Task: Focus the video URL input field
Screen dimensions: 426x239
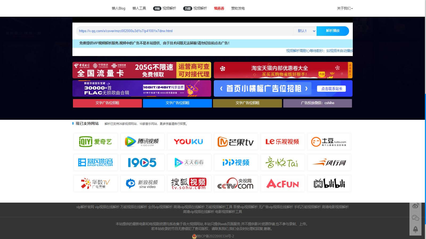Action: [x=185, y=31]
